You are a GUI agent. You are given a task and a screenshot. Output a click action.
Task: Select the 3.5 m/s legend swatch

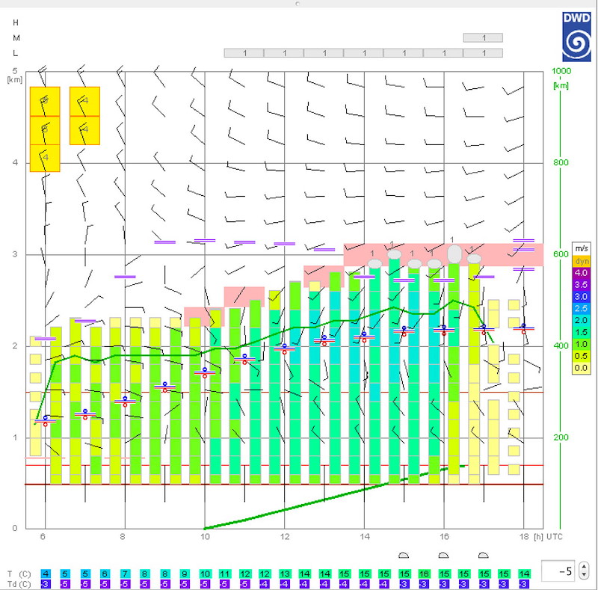tap(582, 285)
